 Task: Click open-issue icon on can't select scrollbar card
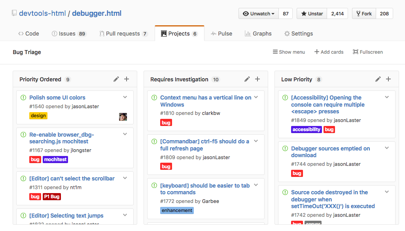tap(23, 178)
